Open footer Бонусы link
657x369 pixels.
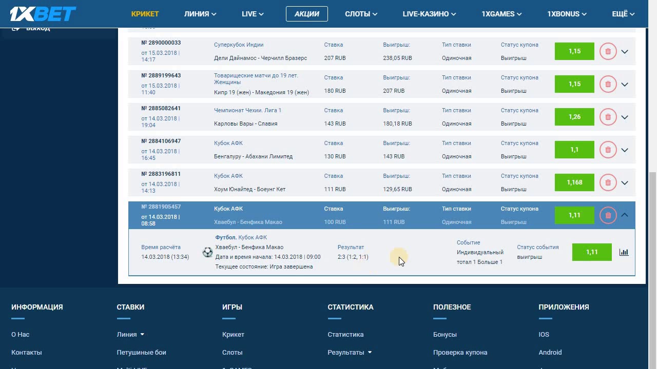[x=445, y=335]
